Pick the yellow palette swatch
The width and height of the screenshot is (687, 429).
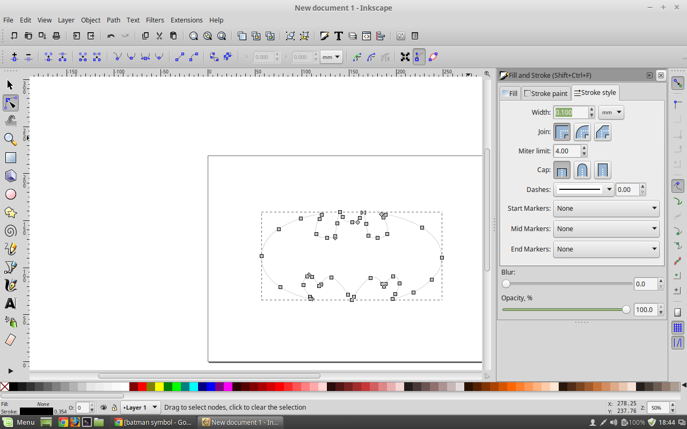pos(159,386)
